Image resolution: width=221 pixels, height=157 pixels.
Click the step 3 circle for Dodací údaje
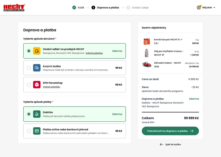pyautogui.click(x=128, y=8)
